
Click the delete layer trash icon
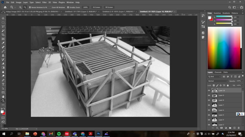[x=239, y=128]
